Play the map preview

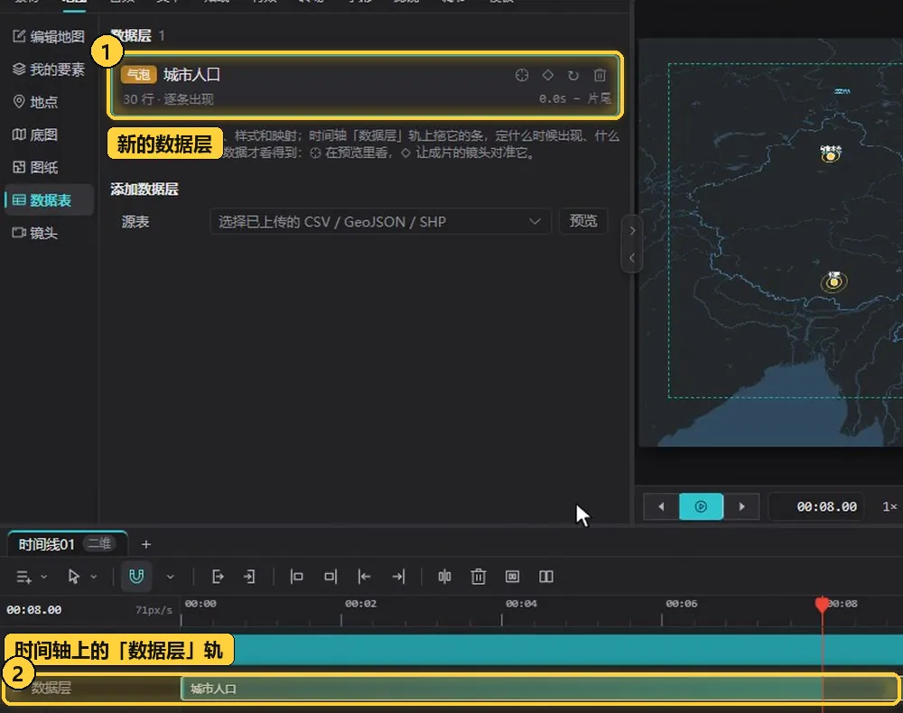click(701, 506)
